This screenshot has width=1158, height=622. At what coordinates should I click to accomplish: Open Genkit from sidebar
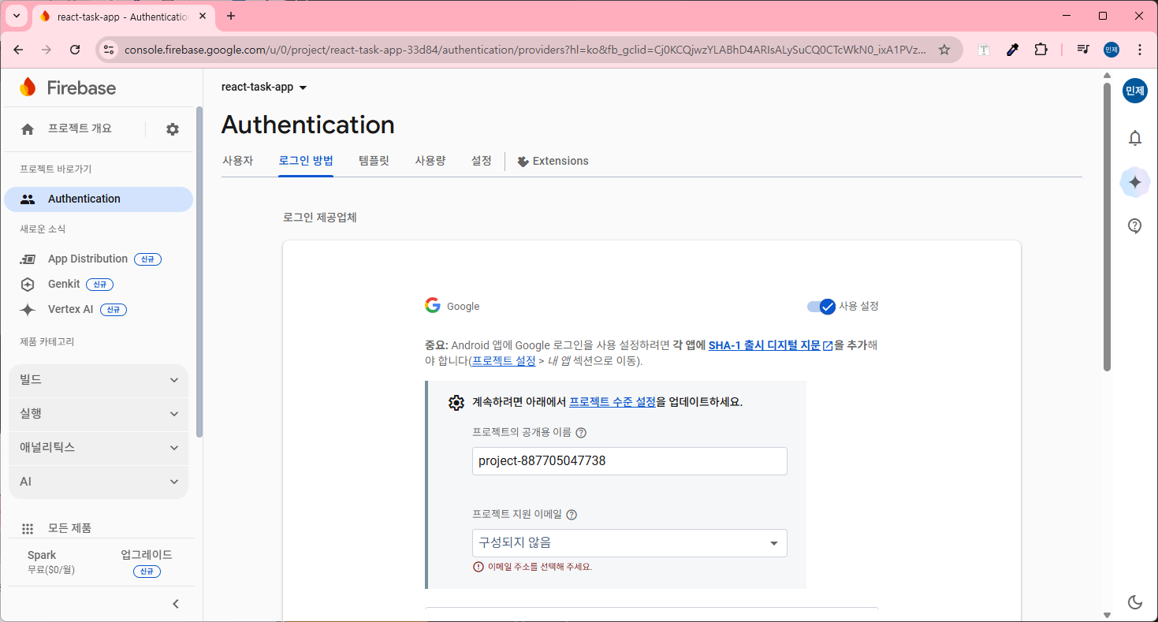click(64, 285)
